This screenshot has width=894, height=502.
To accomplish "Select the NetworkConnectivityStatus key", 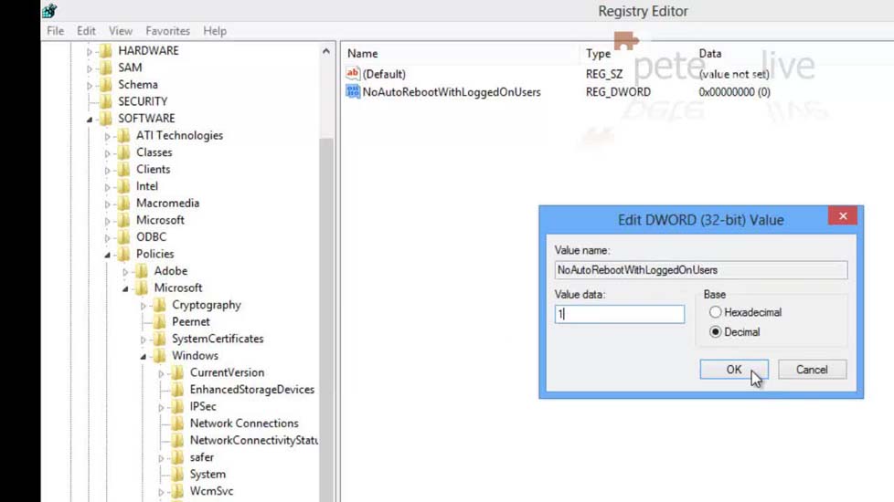I will tap(254, 440).
